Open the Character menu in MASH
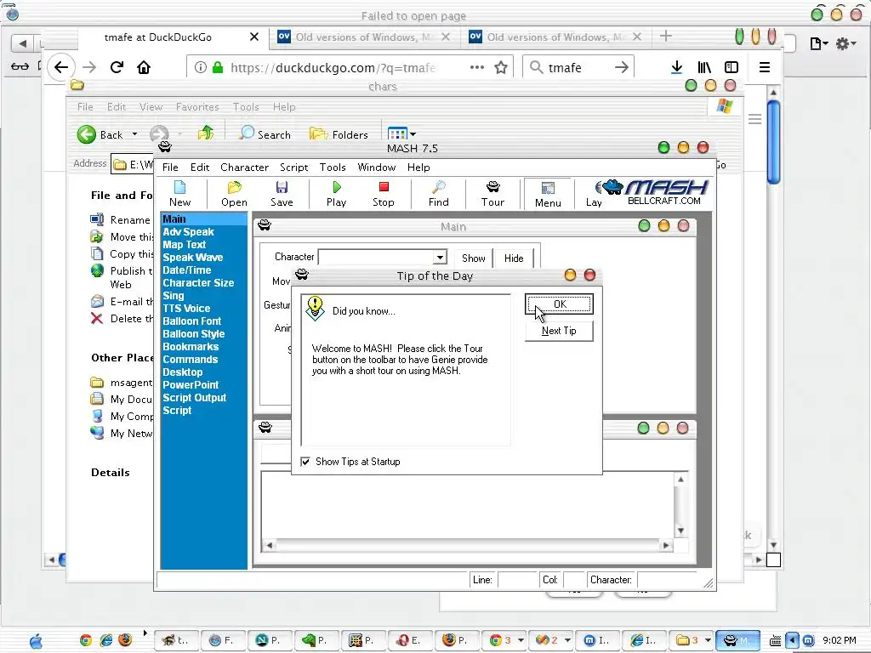871x653 pixels. (x=244, y=168)
